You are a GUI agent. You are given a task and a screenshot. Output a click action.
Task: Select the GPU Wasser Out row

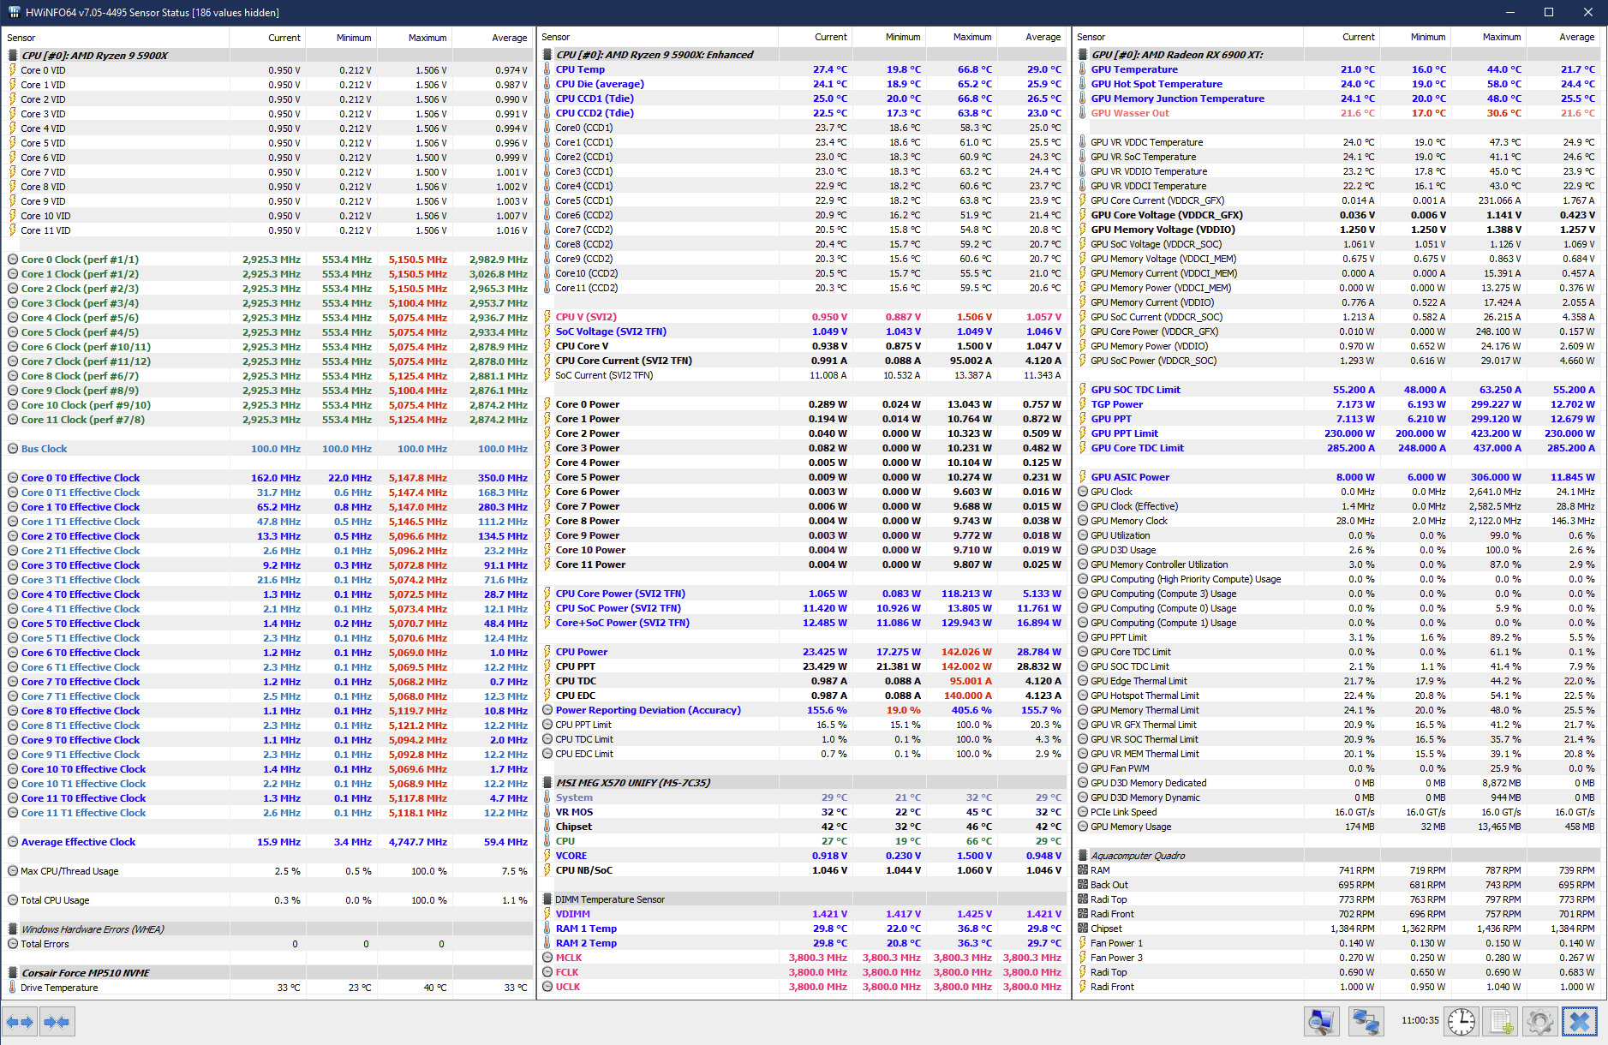point(1338,113)
